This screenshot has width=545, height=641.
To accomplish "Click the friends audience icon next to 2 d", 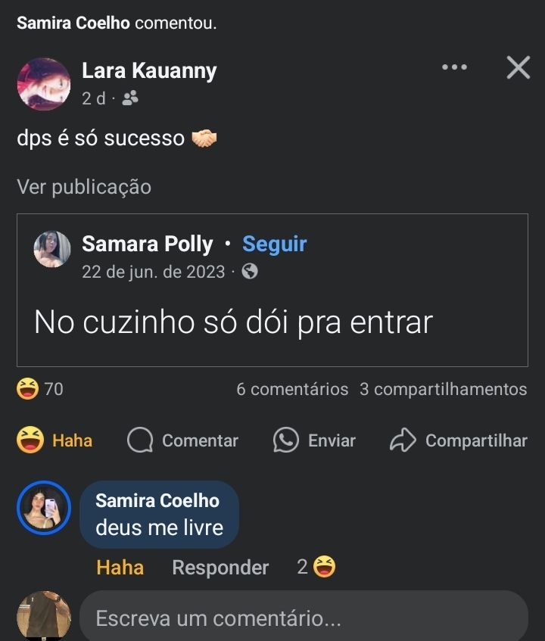I will tap(130, 98).
